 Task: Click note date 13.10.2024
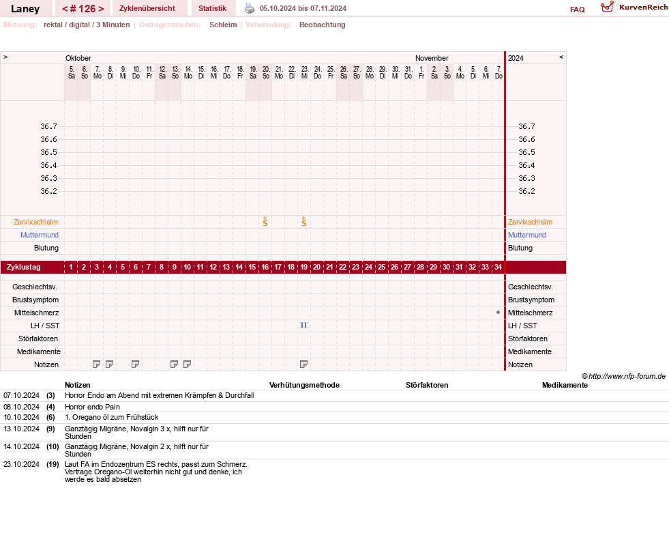click(x=21, y=429)
